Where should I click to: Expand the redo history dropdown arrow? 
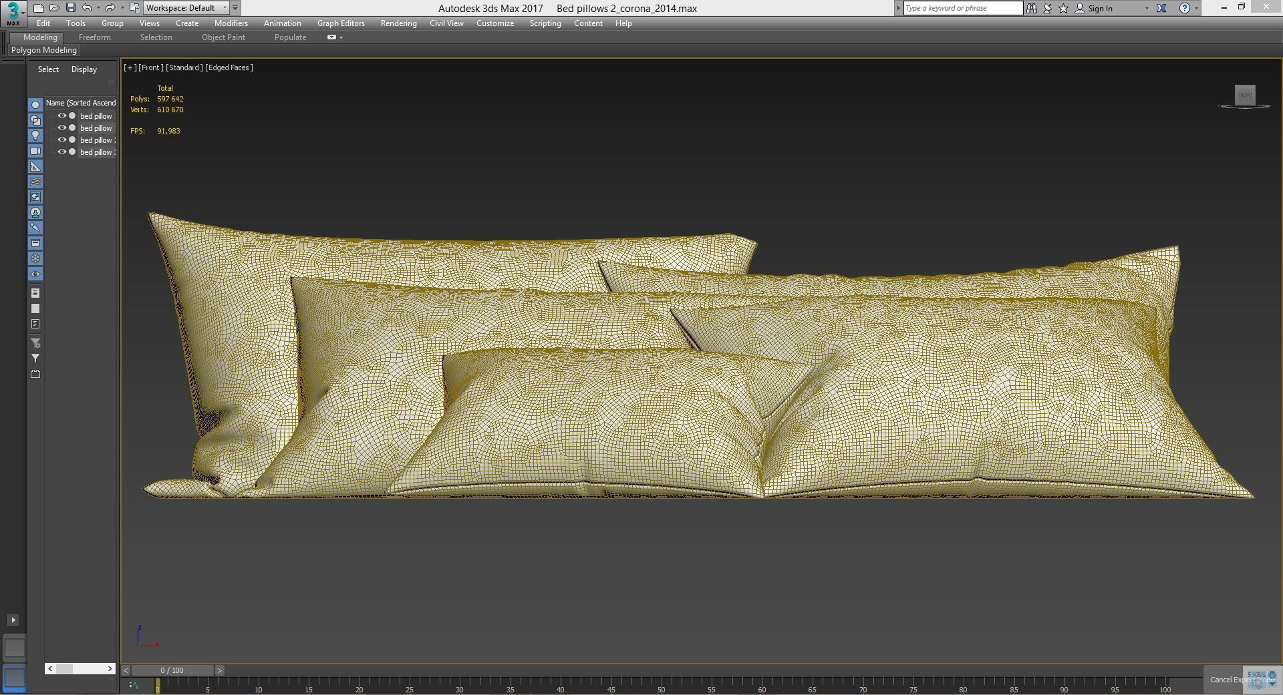point(122,8)
